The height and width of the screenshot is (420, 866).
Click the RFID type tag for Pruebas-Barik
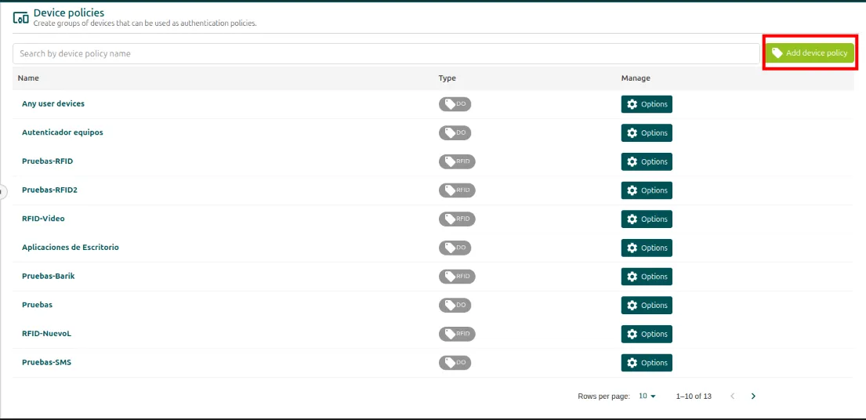458,276
